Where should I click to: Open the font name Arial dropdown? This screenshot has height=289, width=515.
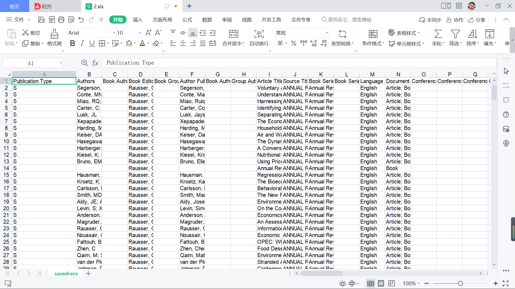click(114, 33)
